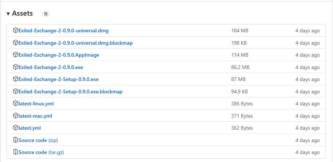Click package icon beside Exiled-Exchange-2-0.9.0.exe
This screenshot has width=333, height=162.
tap(15, 67)
